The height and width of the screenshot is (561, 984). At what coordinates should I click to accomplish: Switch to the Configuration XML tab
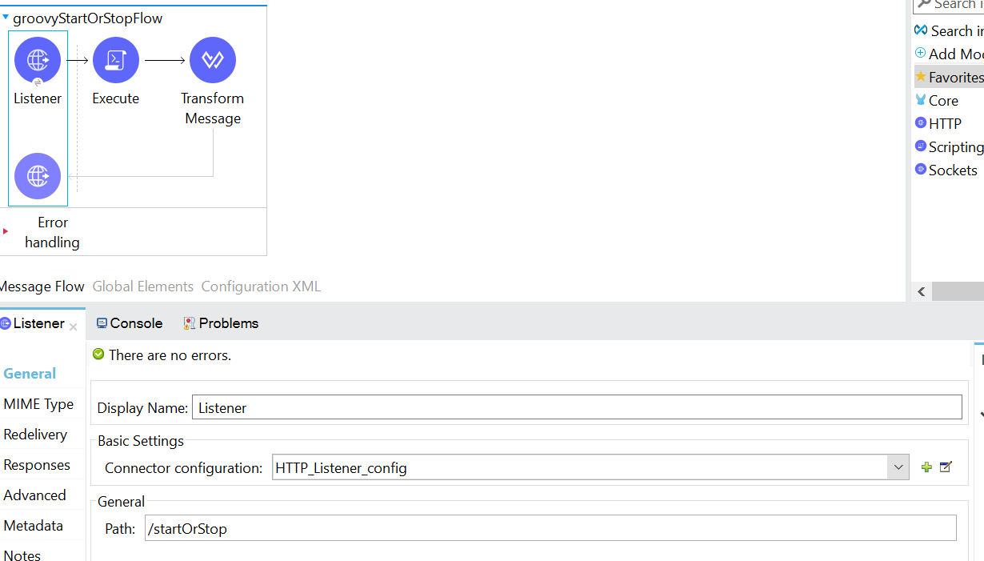[261, 286]
